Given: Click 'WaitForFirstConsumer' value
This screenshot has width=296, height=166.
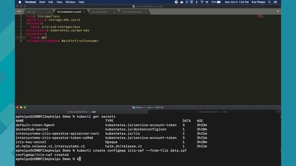Looking at the screenshot, I should pos(80,41).
